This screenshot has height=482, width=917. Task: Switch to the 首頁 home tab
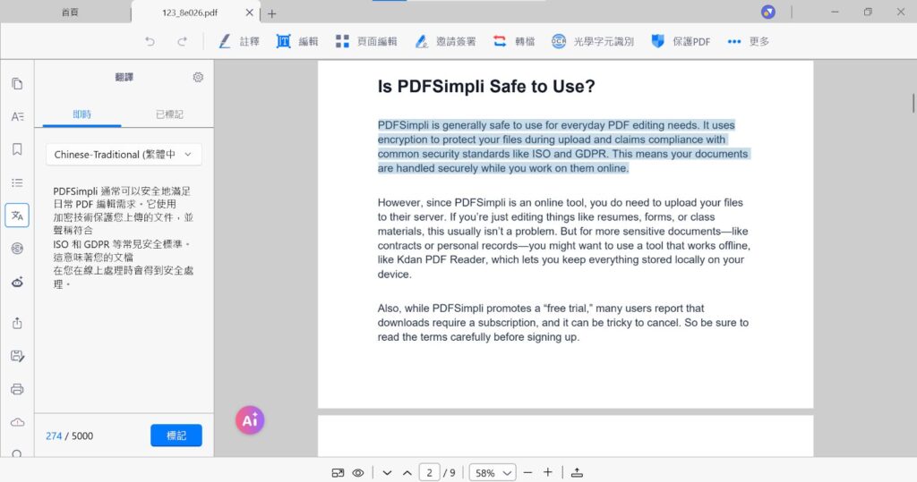(x=70, y=13)
